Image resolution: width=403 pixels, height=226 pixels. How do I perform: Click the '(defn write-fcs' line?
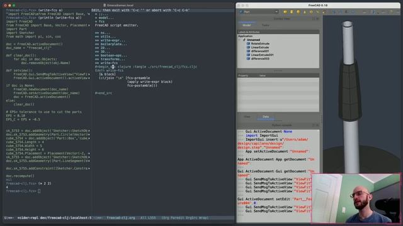coord(109,70)
